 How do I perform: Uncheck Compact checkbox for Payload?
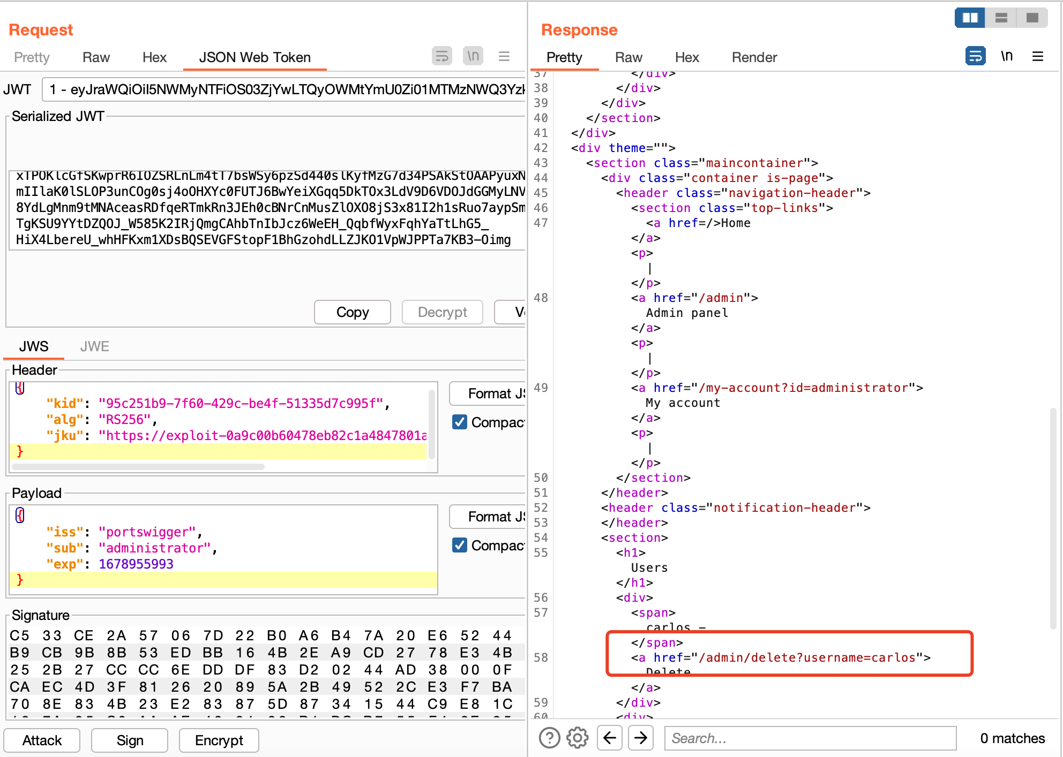coord(460,545)
